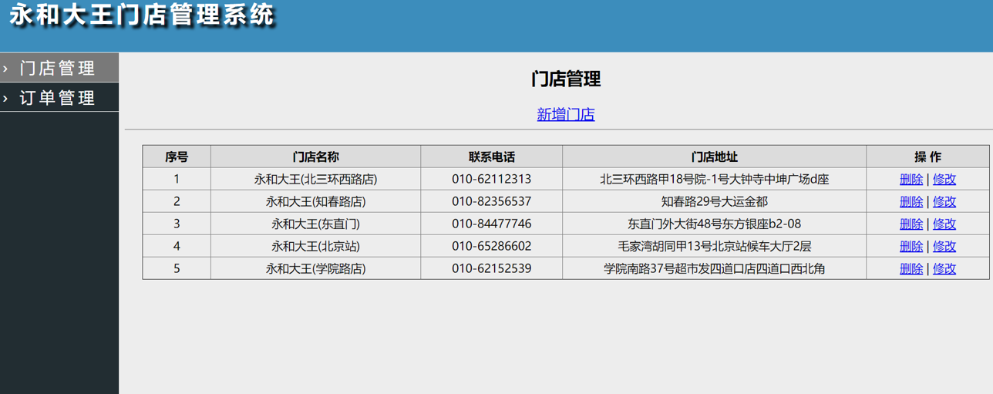Edit store 永和大王(知春路店)
The width and height of the screenshot is (993, 394).
pyautogui.click(x=944, y=201)
